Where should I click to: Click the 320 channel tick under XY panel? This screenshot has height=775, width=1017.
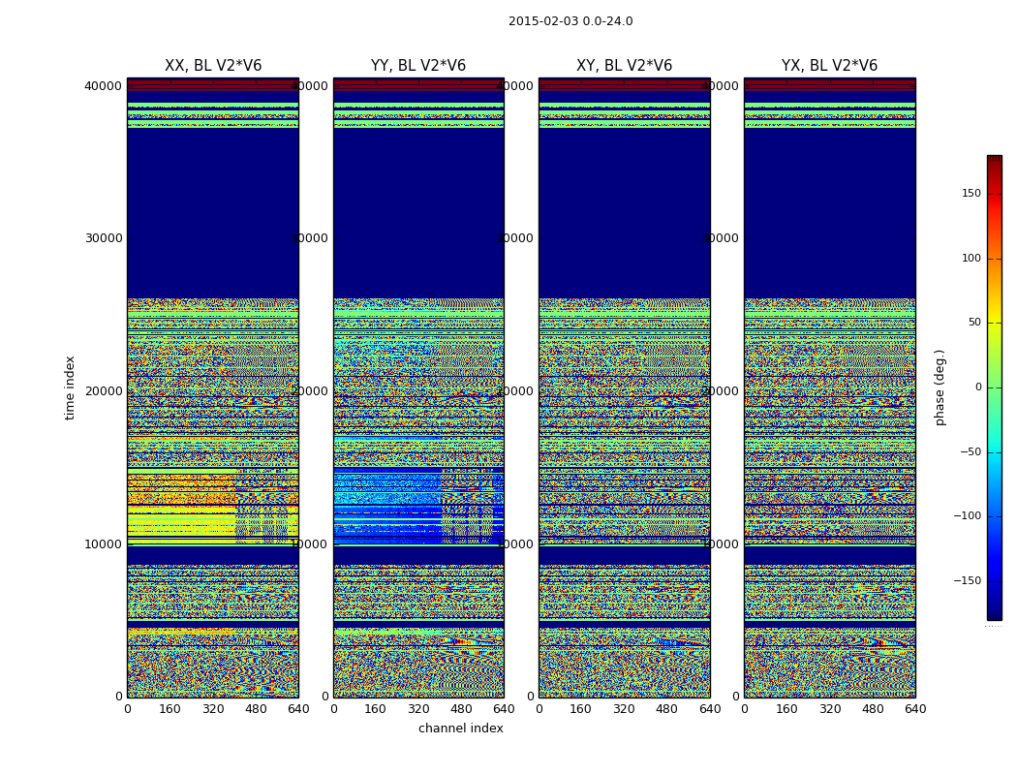point(624,709)
